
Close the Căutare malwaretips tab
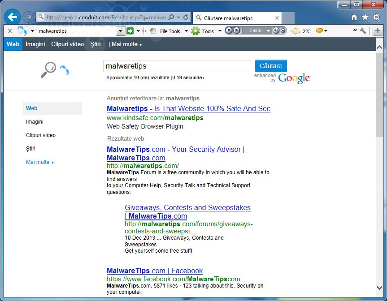point(277,18)
